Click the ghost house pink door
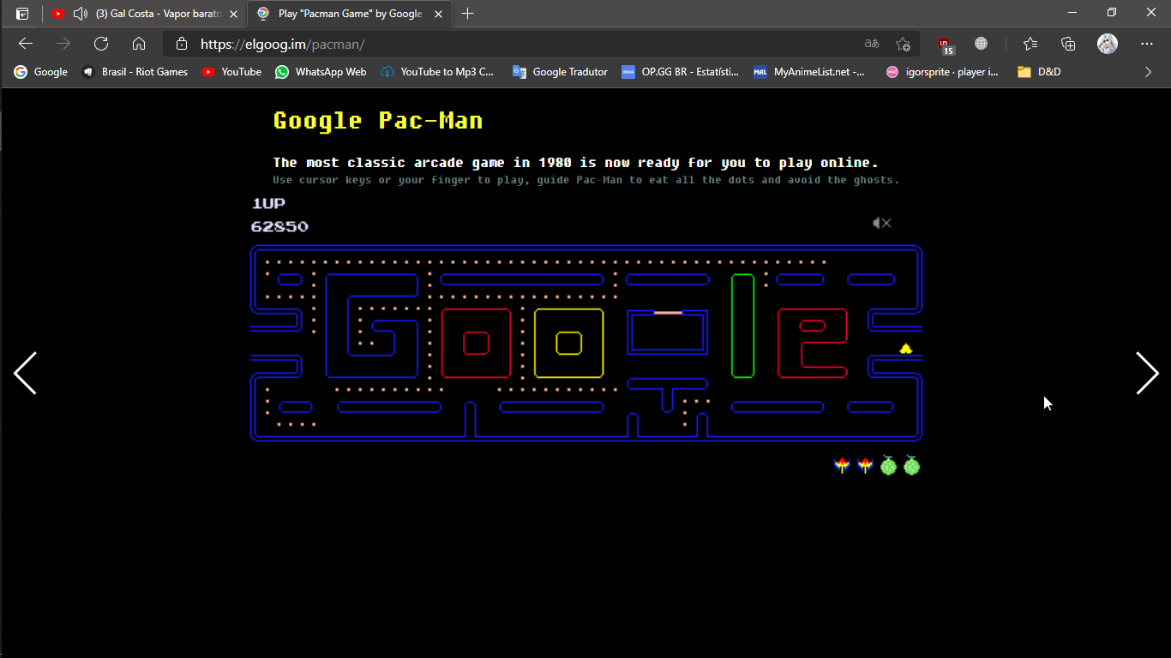1171x658 pixels. tap(668, 313)
